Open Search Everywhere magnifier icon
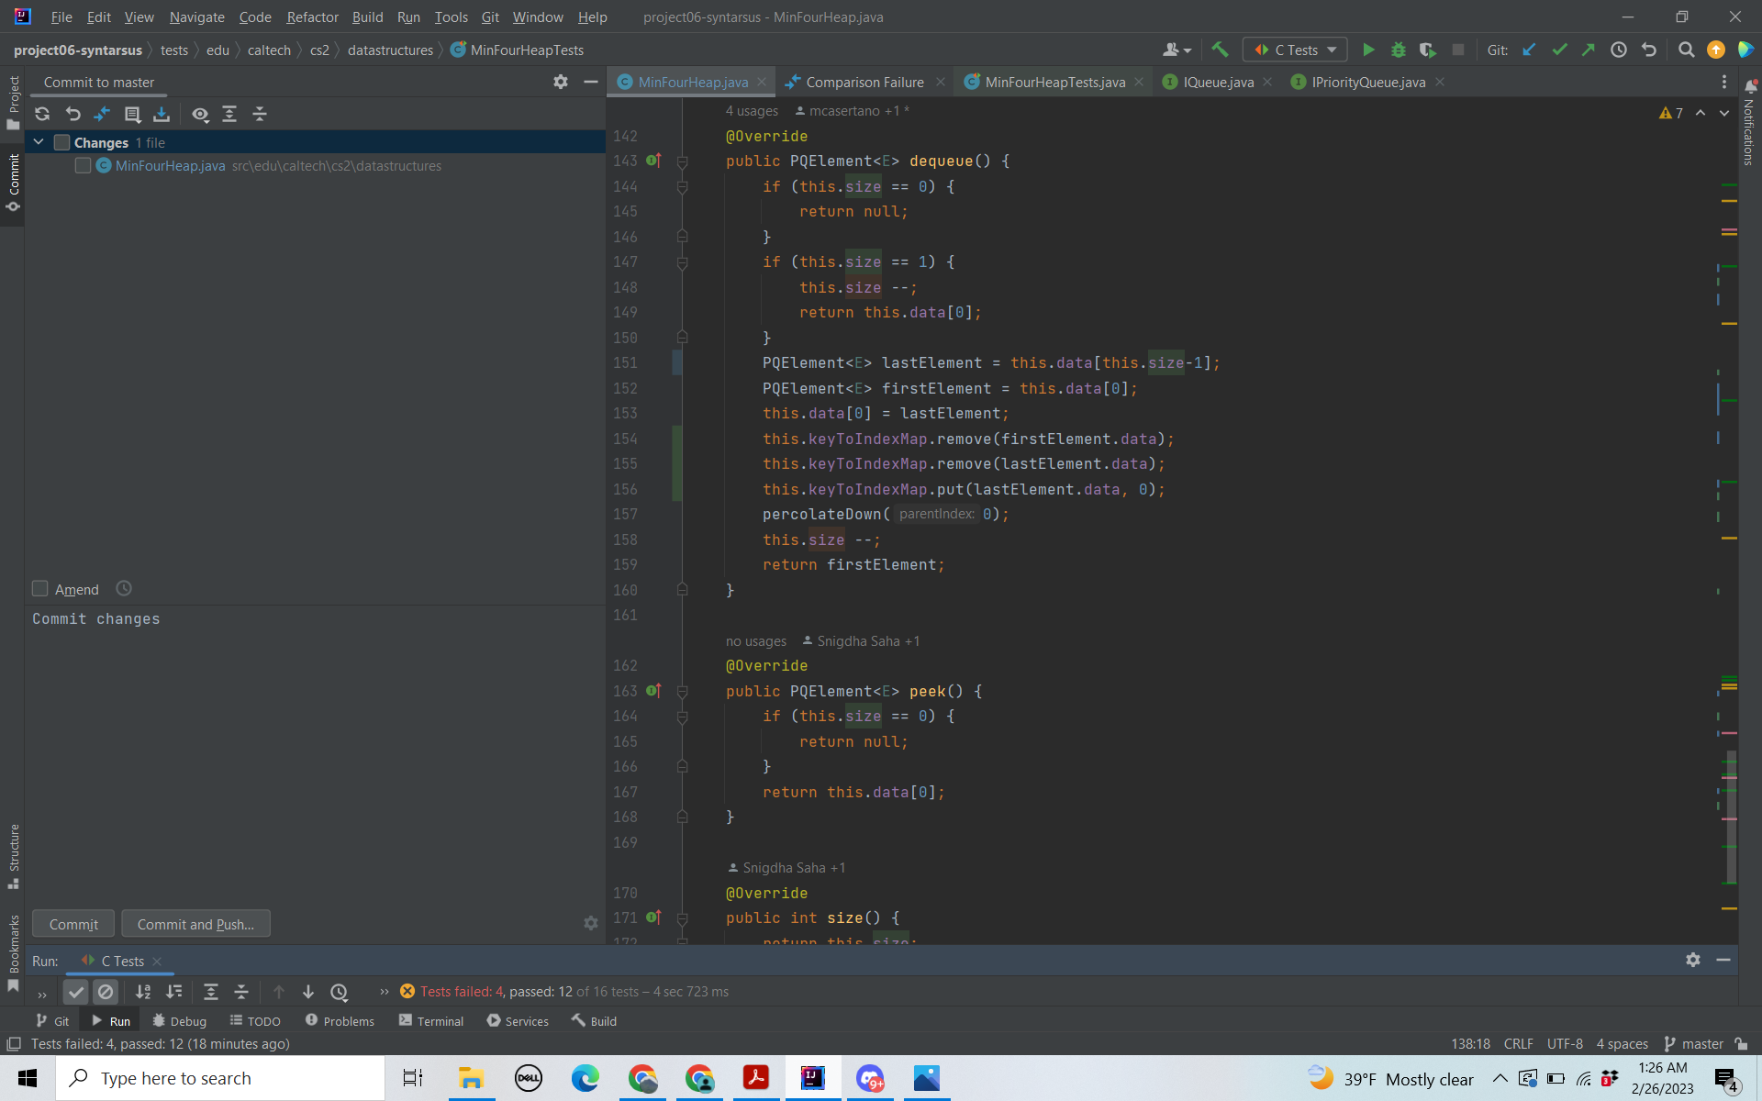Viewport: 1762px width, 1101px height. [x=1686, y=50]
